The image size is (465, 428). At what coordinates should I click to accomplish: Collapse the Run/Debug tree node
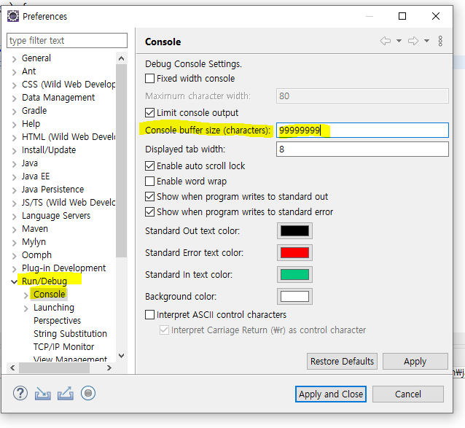14,281
